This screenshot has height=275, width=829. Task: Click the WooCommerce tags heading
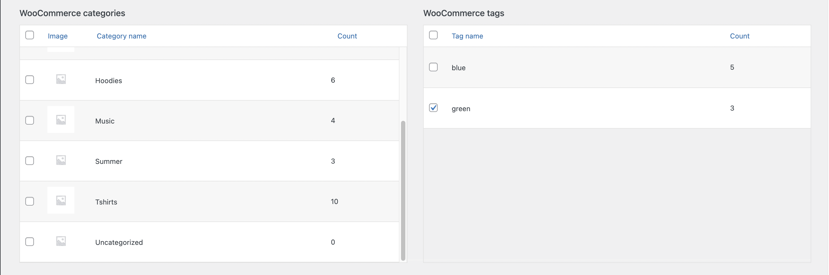[464, 13]
